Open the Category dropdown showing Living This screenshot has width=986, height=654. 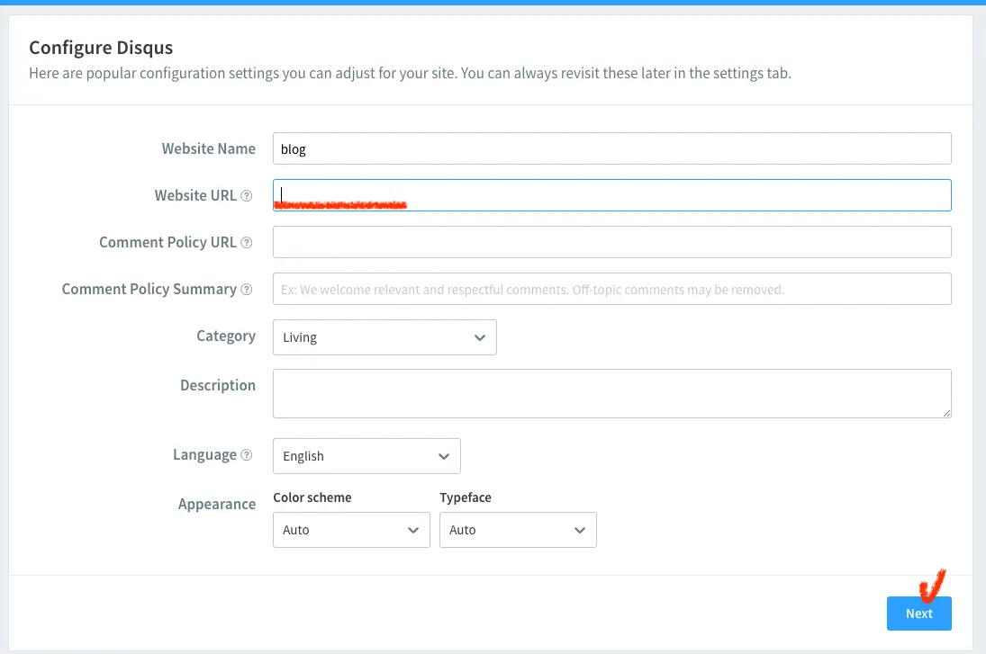(384, 337)
